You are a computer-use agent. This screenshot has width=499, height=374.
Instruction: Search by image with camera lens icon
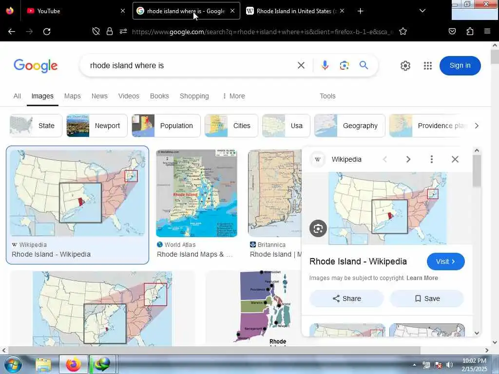point(345,66)
